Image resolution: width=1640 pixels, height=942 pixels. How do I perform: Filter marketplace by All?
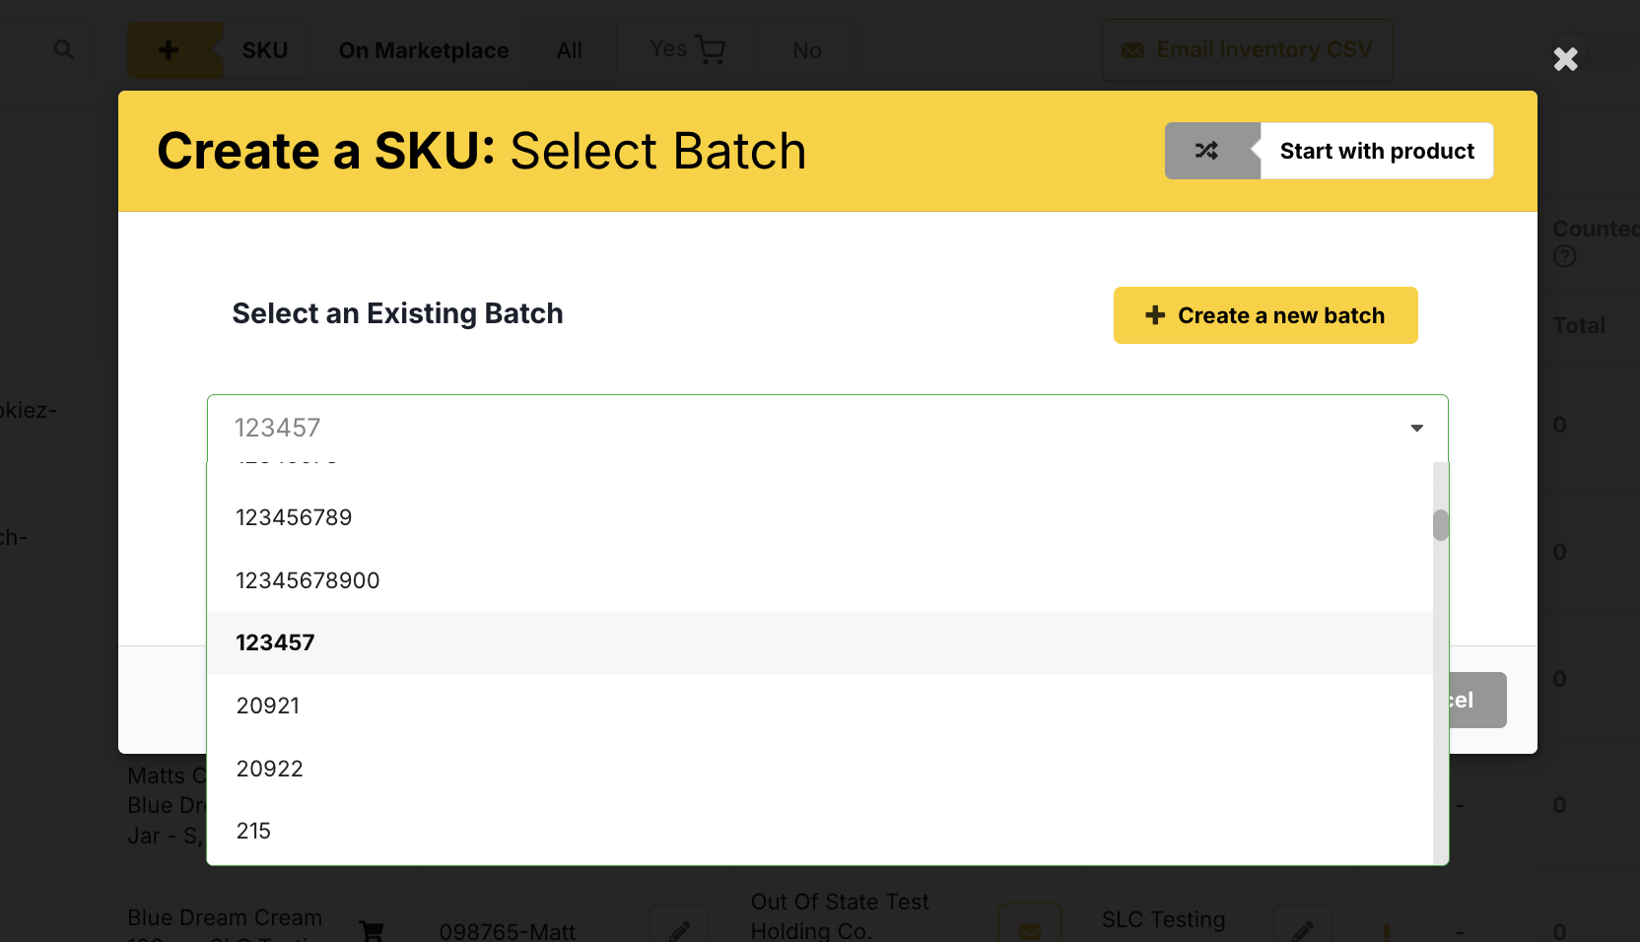coord(570,50)
